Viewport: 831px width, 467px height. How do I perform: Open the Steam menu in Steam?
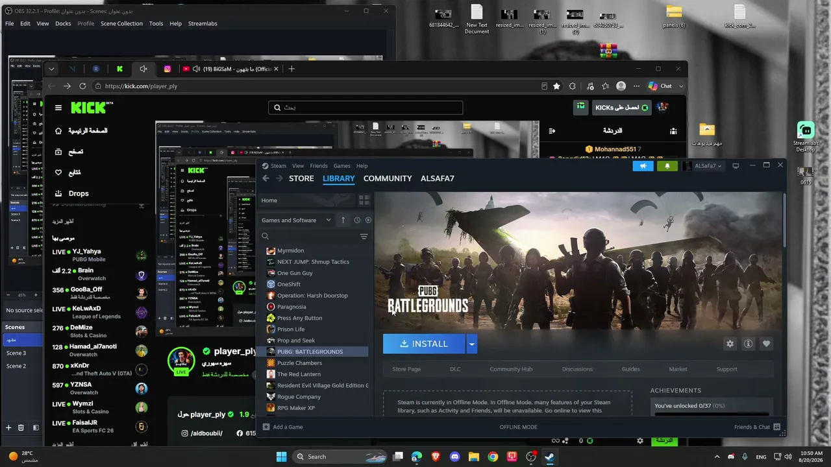click(278, 166)
